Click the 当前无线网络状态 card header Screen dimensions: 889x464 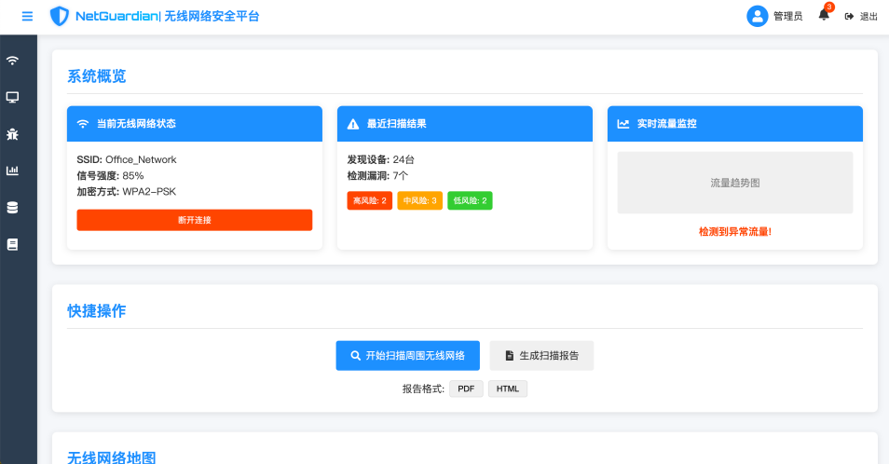coord(195,124)
